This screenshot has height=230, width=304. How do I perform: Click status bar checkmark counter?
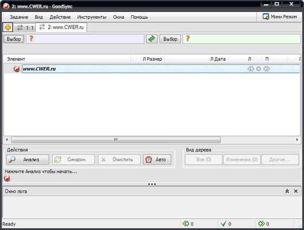226,224
